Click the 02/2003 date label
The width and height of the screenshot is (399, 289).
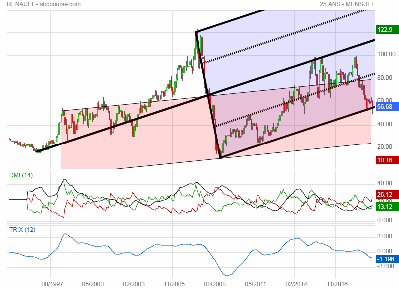coord(133,284)
